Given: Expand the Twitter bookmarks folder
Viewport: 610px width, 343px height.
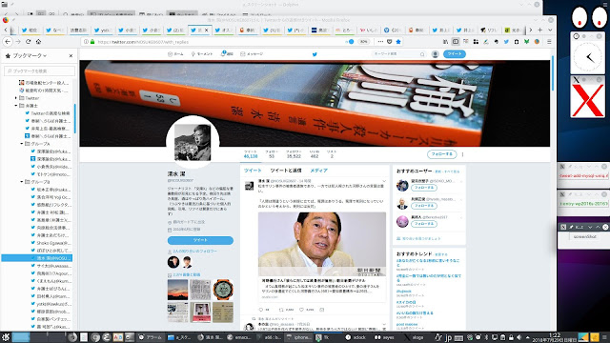Looking at the screenshot, I should (x=16, y=98).
